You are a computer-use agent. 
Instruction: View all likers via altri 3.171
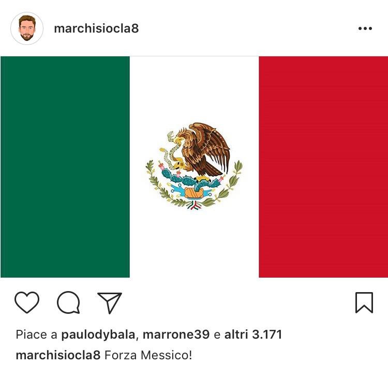click(253, 334)
